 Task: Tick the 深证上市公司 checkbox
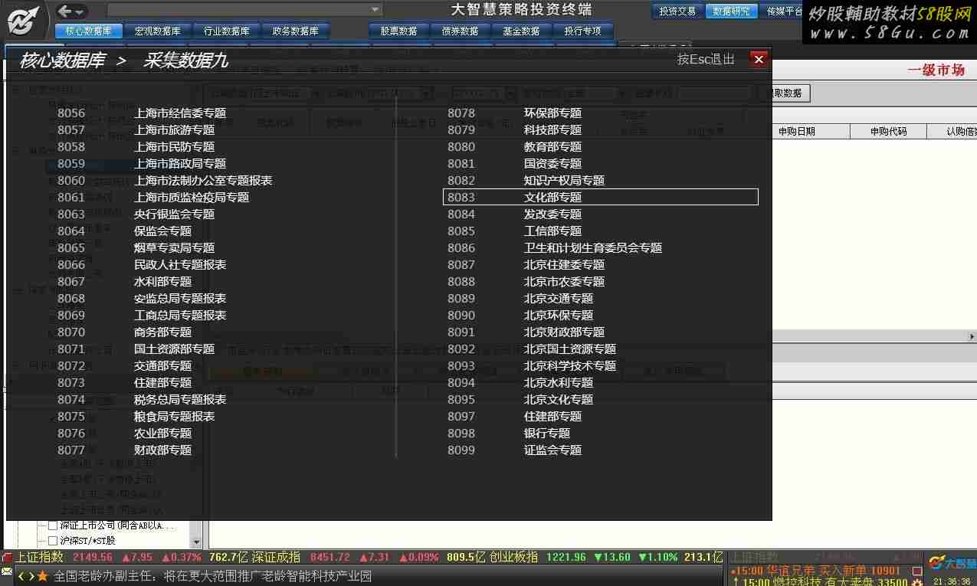(x=53, y=525)
